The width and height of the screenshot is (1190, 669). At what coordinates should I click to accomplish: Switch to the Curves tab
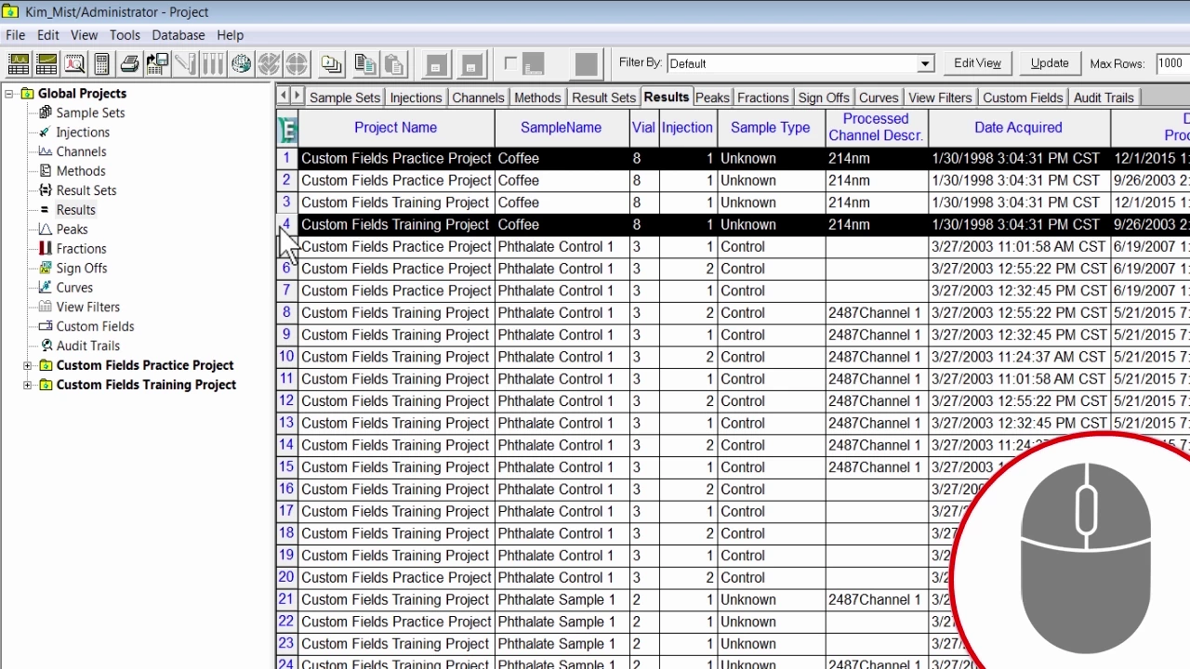click(879, 98)
